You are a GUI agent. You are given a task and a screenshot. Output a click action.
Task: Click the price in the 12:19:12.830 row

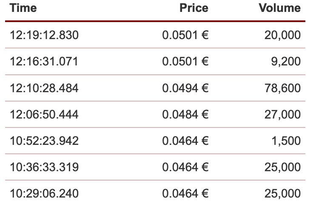(x=185, y=35)
